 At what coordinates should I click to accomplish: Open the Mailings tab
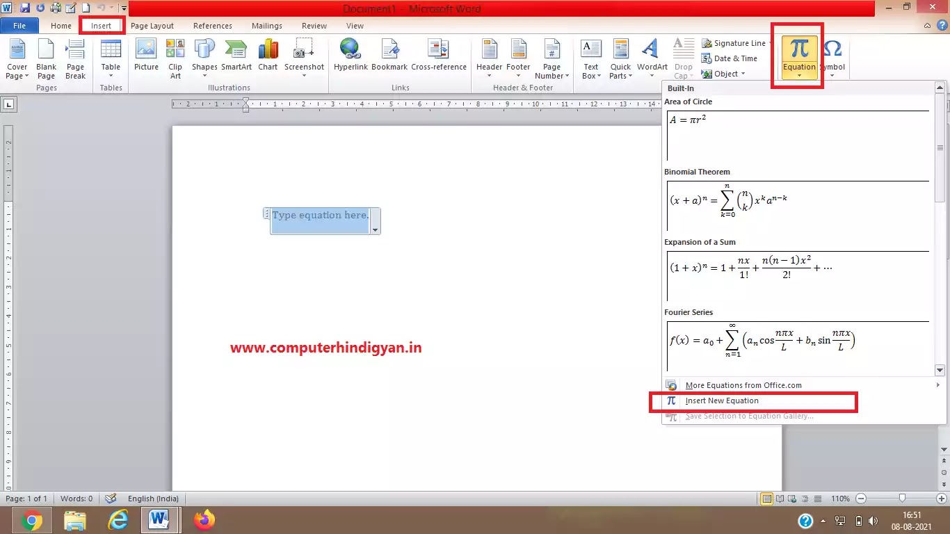tap(267, 26)
